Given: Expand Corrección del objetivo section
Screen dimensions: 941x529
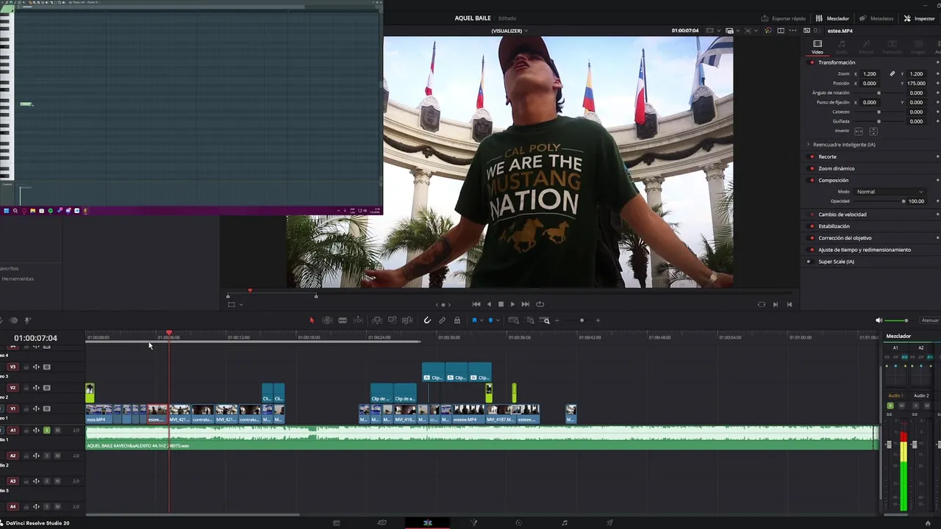Looking at the screenshot, I should [845, 238].
